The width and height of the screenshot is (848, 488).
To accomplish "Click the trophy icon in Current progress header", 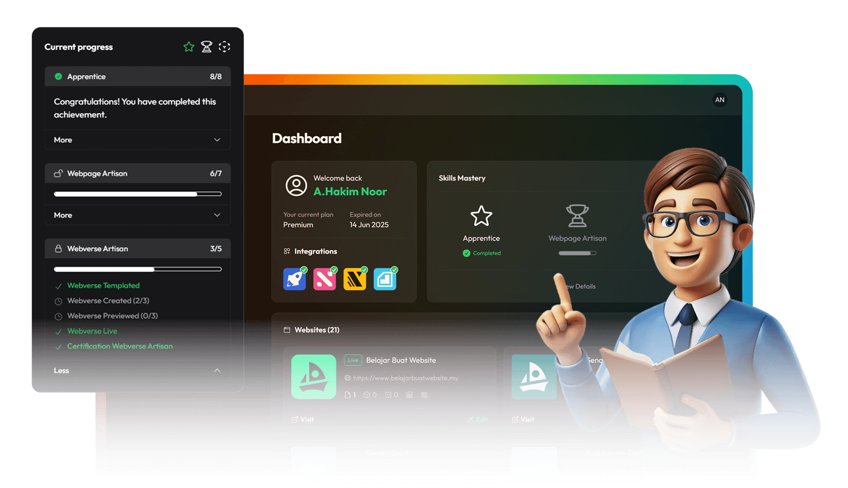I will pos(207,47).
